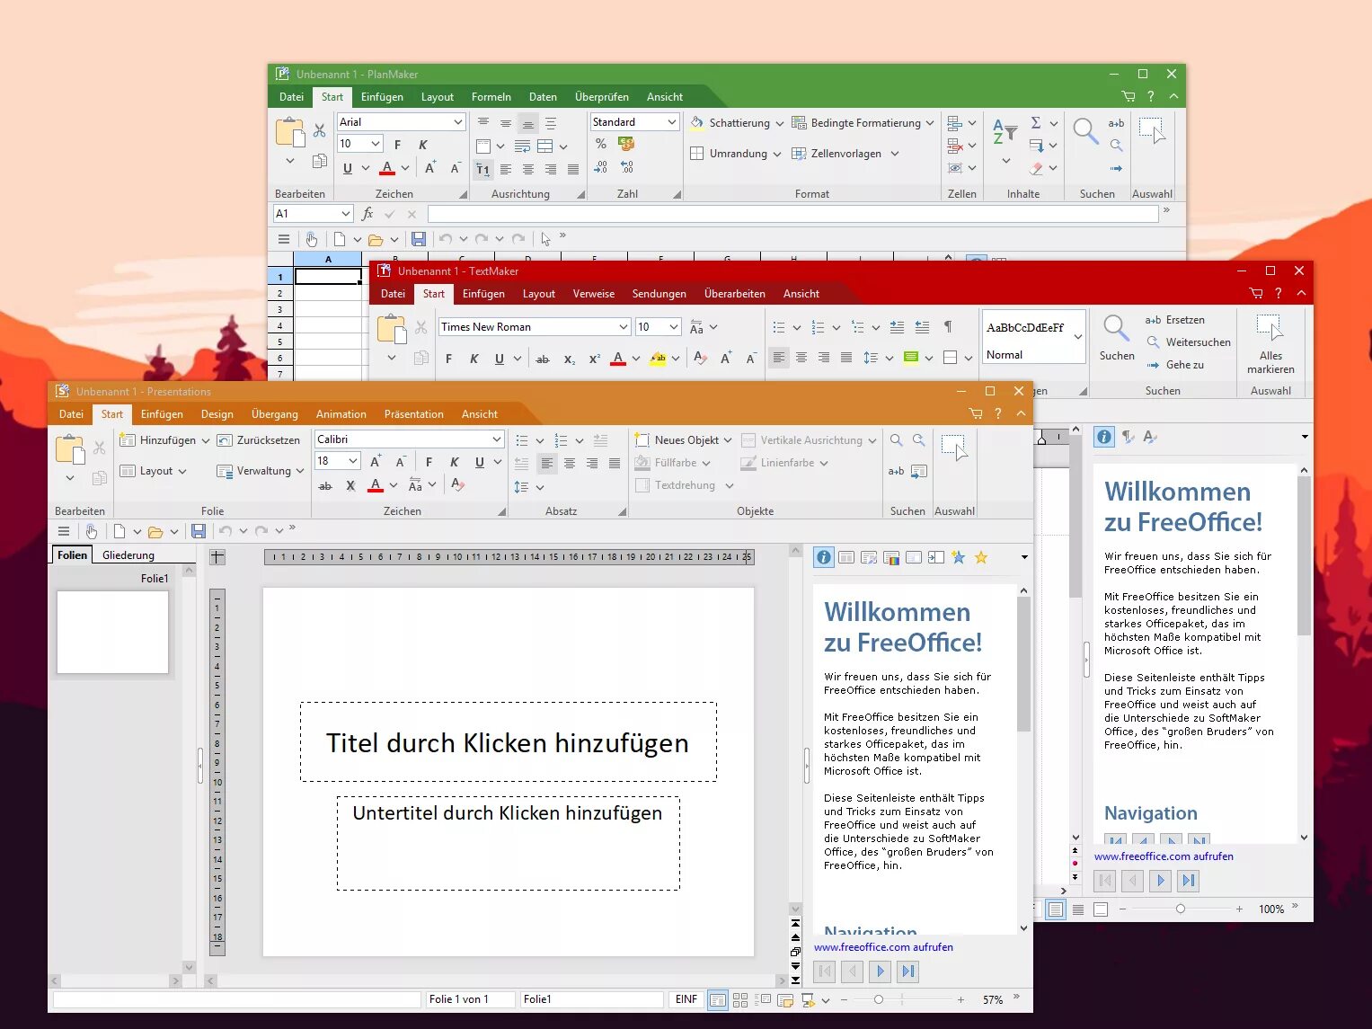1372x1029 pixels.
Task: Open the www.freeoffice.com aufrufen link
Action: [x=884, y=946]
